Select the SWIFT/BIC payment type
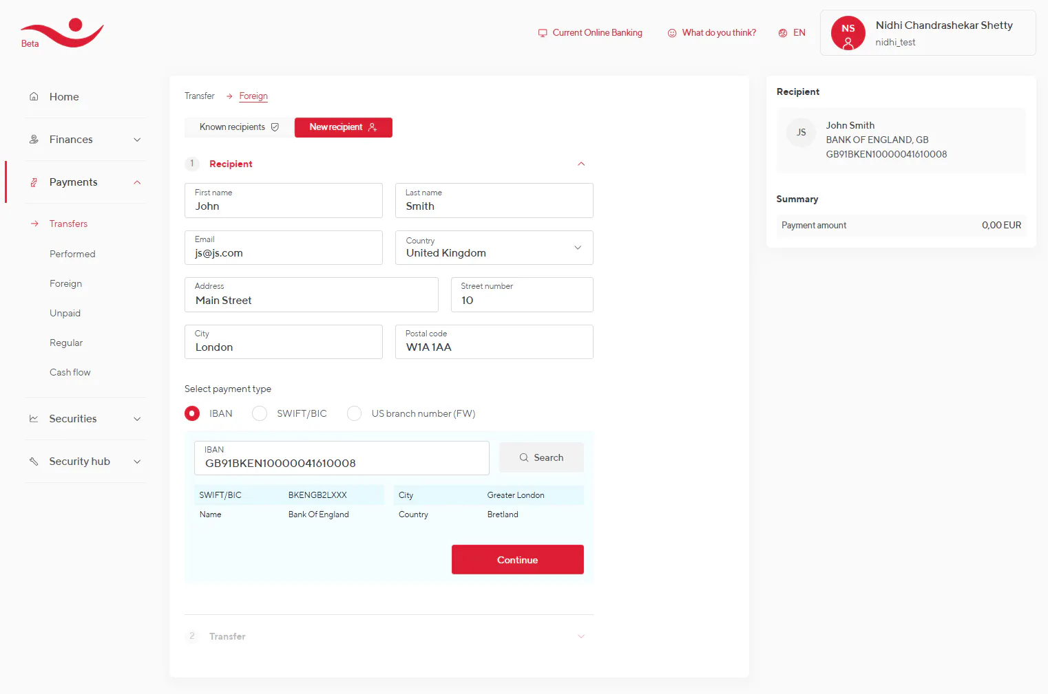The image size is (1048, 694). (260, 413)
